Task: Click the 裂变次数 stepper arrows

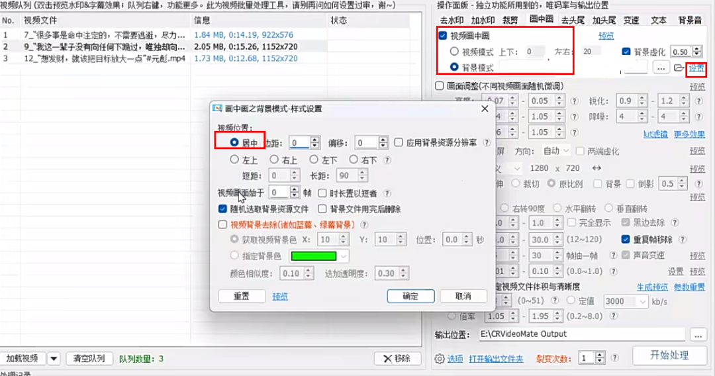Action: (600, 357)
